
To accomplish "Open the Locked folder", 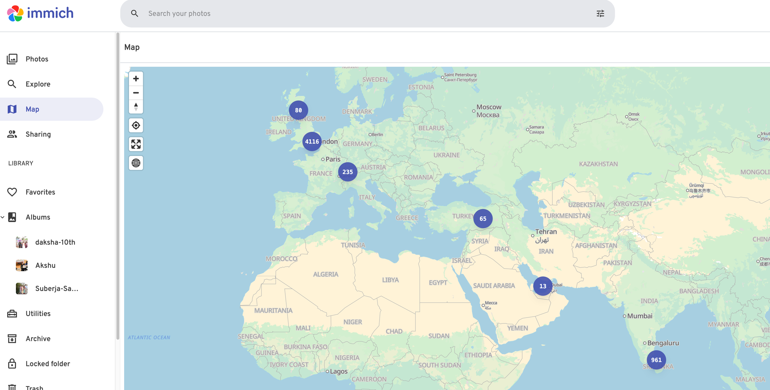I will (x=48, y=363).
